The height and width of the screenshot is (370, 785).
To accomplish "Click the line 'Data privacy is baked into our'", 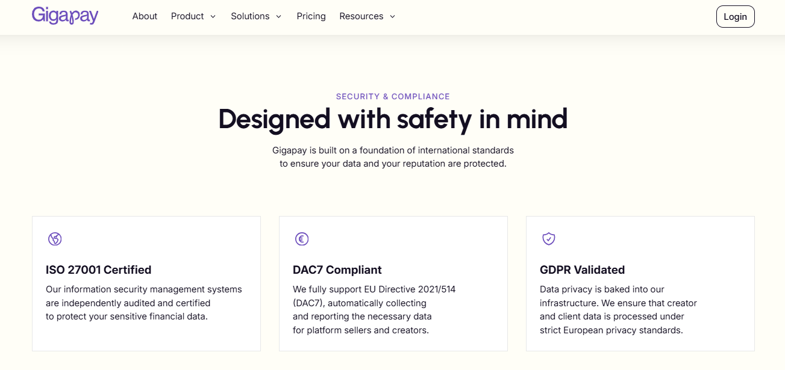I will [602, 289].
